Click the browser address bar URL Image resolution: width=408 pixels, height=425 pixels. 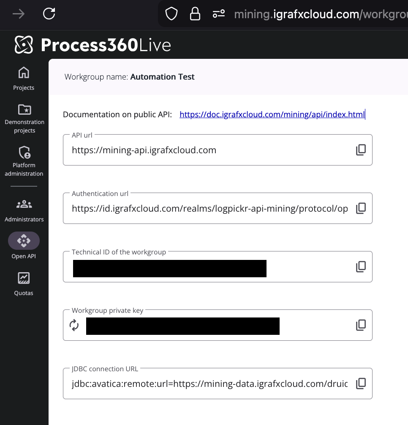click(321, 14)
